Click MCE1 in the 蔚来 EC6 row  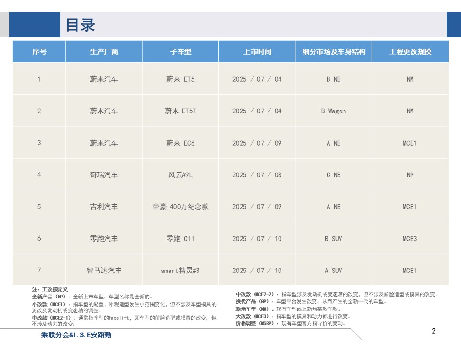410,143
